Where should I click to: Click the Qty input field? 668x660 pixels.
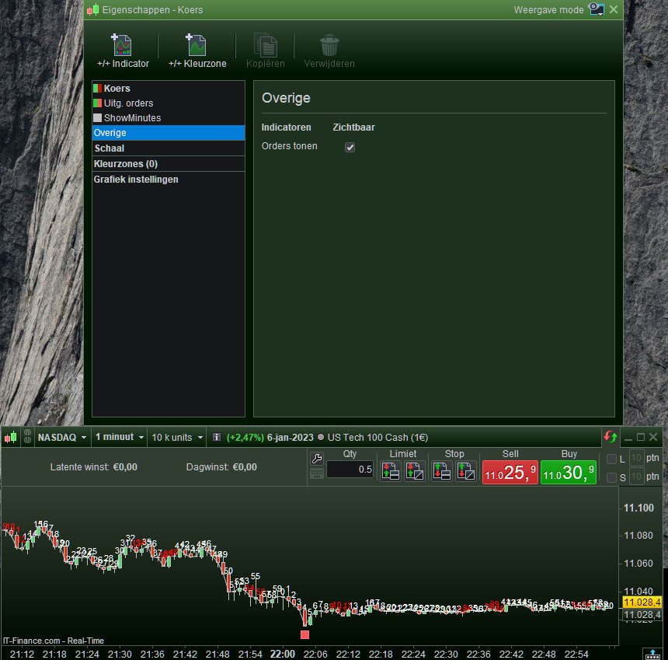tap(350, 470)
